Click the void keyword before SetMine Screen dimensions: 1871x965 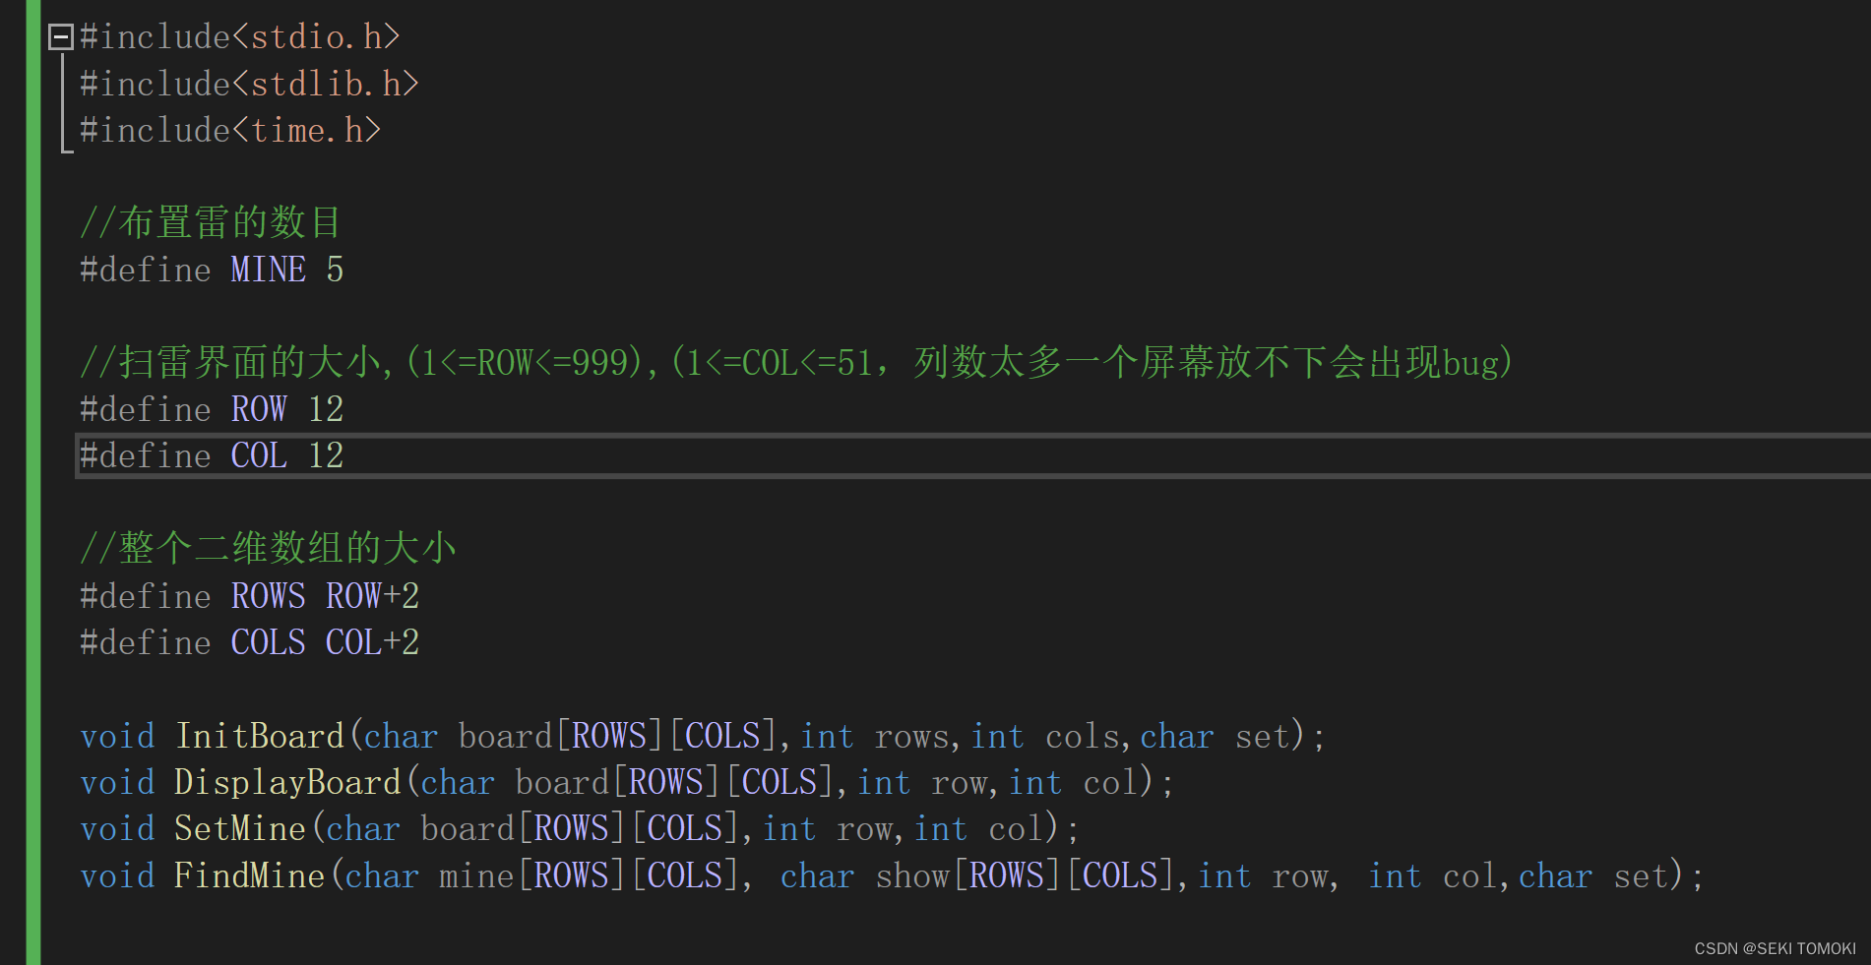tap(117, 828)
